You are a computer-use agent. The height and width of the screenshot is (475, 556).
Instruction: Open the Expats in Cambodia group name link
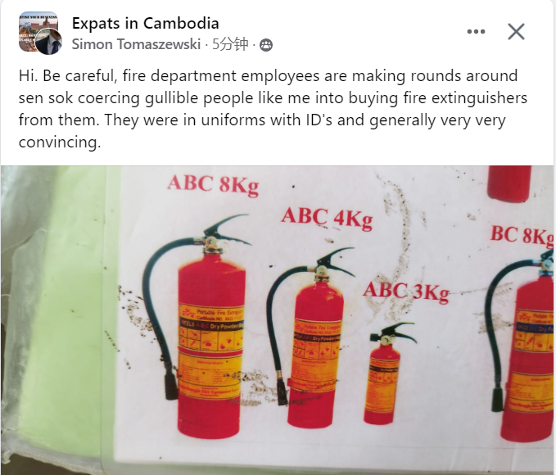[x=146, y=24]
